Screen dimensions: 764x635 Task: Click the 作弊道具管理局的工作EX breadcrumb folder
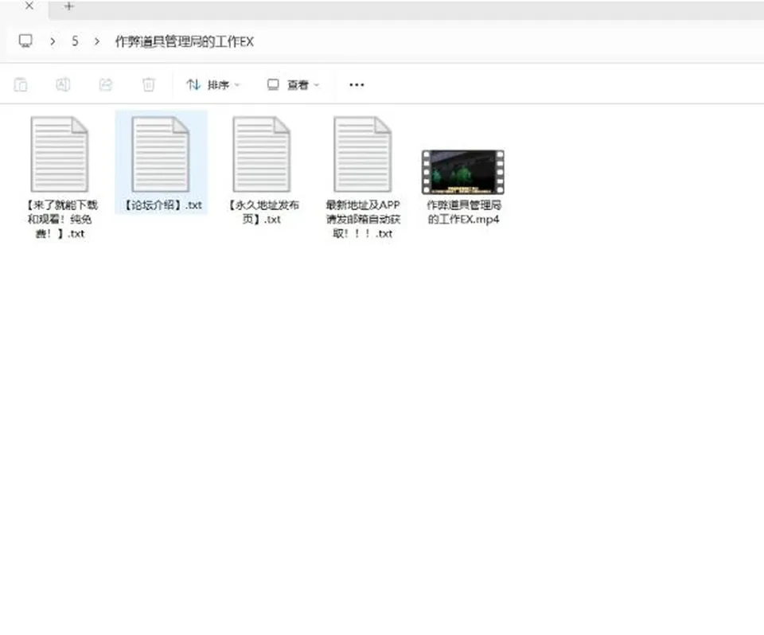tap(184, 41)
